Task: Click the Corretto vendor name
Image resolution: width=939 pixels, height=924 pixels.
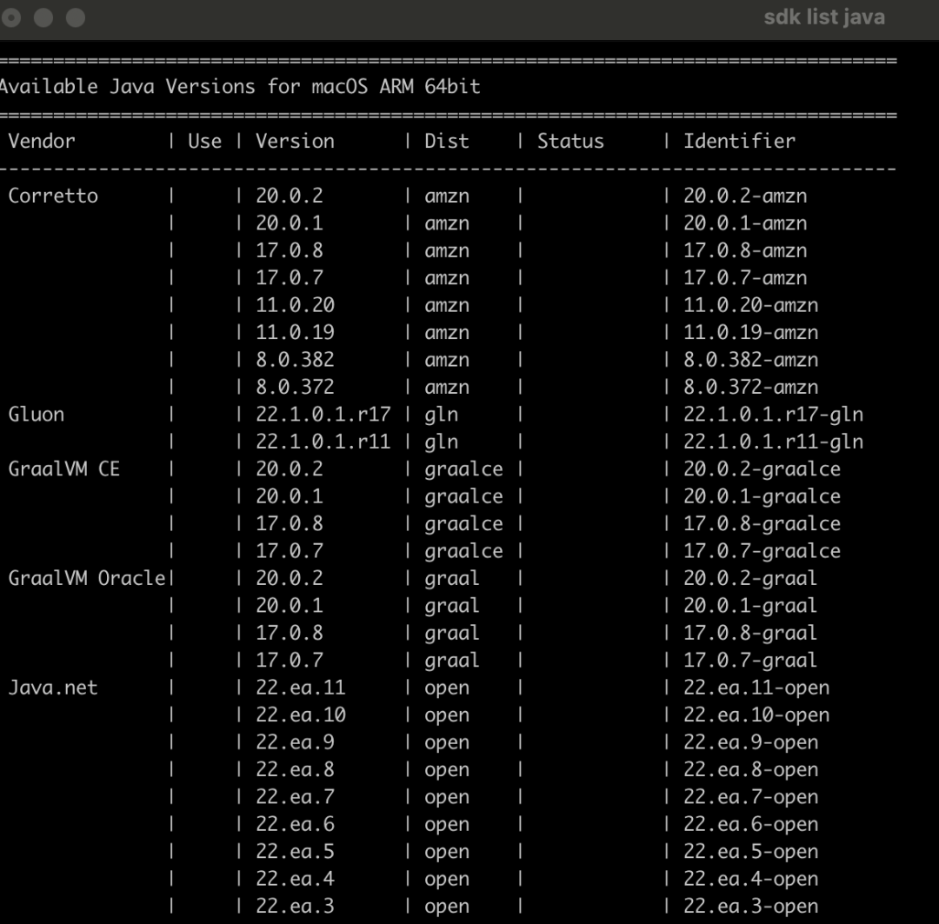Action: pos(53,196)
